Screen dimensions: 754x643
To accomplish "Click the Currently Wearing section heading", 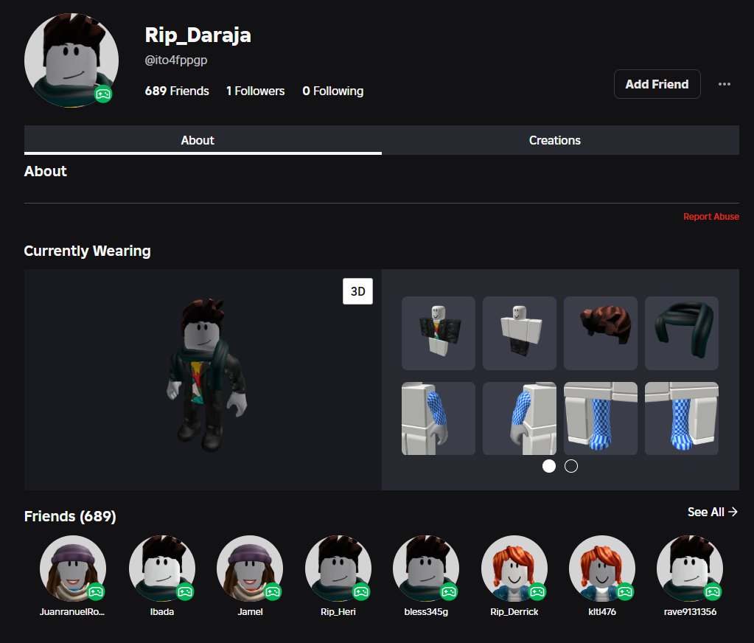I will pyautogui.click(x=88, y=251).
